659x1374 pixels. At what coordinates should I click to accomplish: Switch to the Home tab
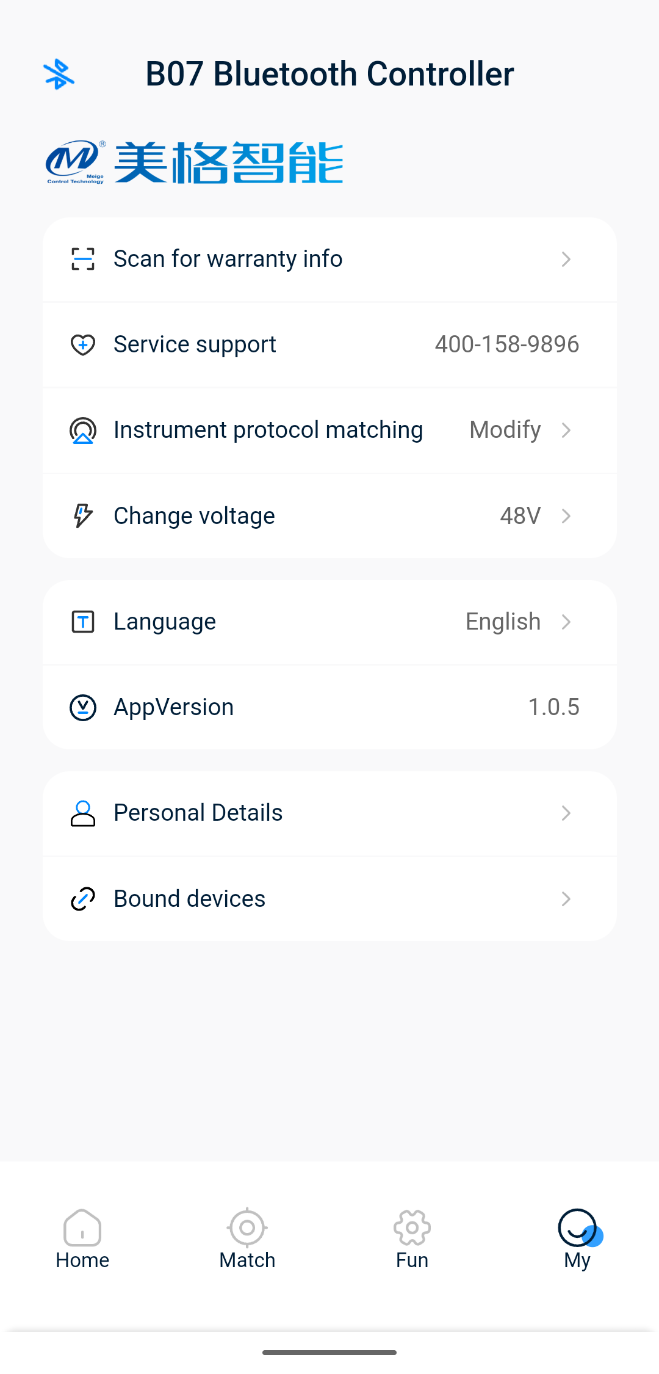click(x=82, y=1240)
